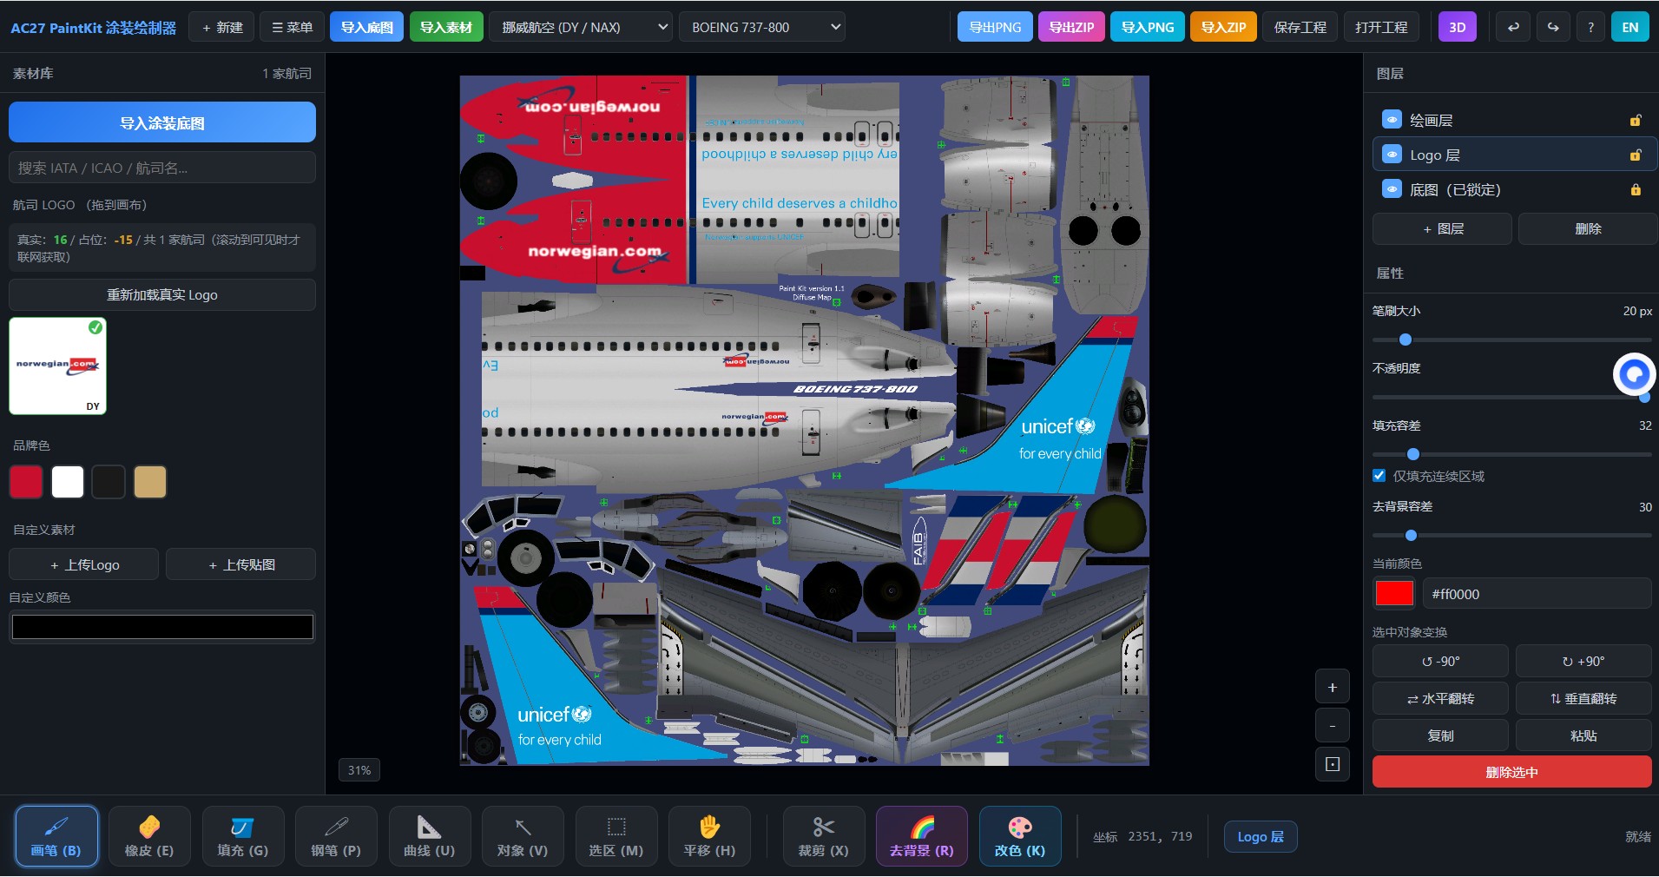Click the redo arrow button
Image resolution: width=1659 pixels, height=877 pixels.
pyautogui.click(x=1553, y=27)
